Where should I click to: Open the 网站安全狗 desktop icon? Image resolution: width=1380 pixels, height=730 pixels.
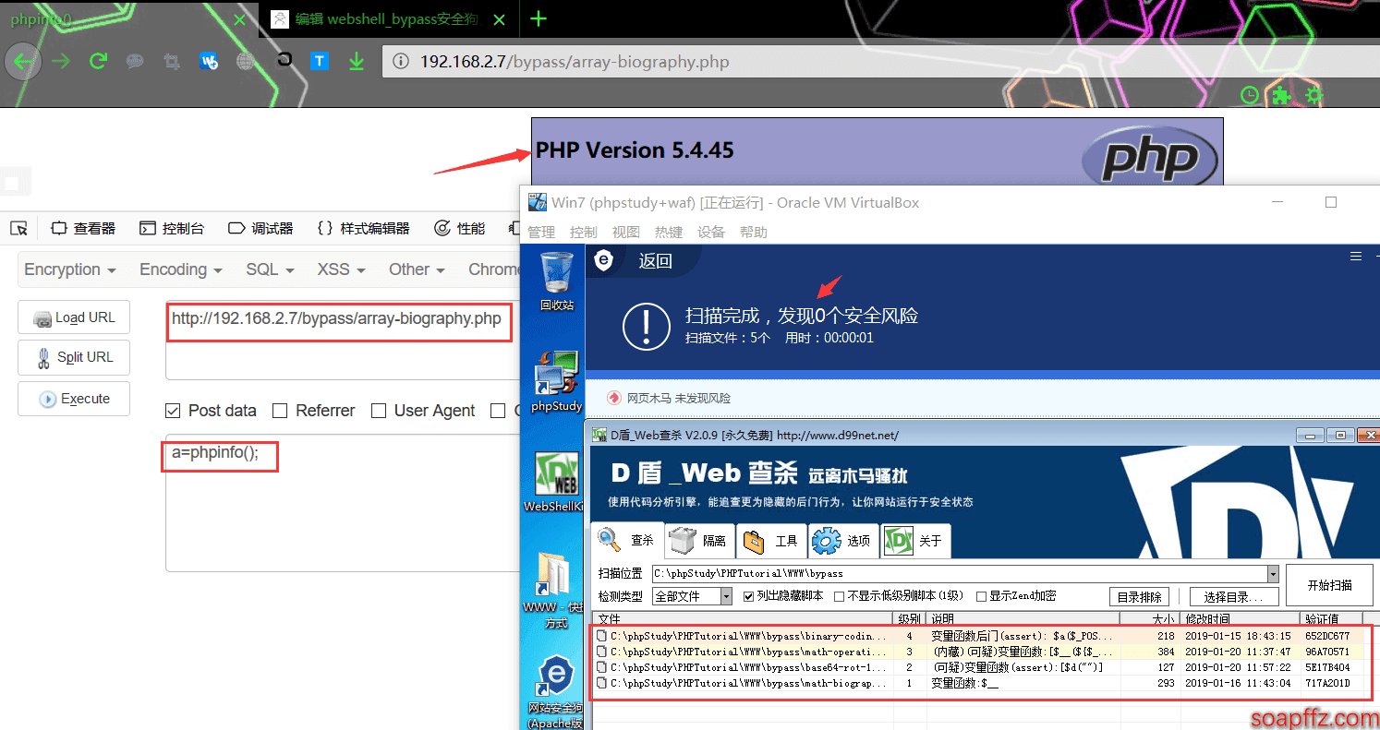tap(554, 691)
